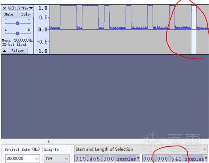The width and height of the screenshot is (209, 163).
Task: Click the selection length samples field
Action: (x=173, y=159)
